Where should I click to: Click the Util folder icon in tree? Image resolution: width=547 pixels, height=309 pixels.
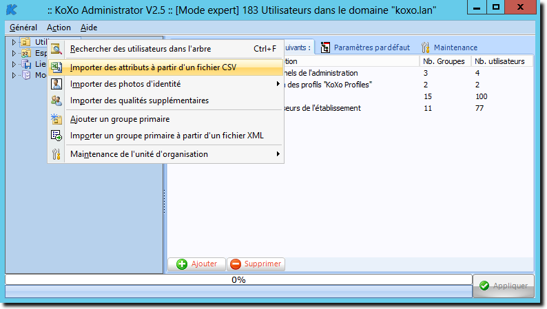25,42
